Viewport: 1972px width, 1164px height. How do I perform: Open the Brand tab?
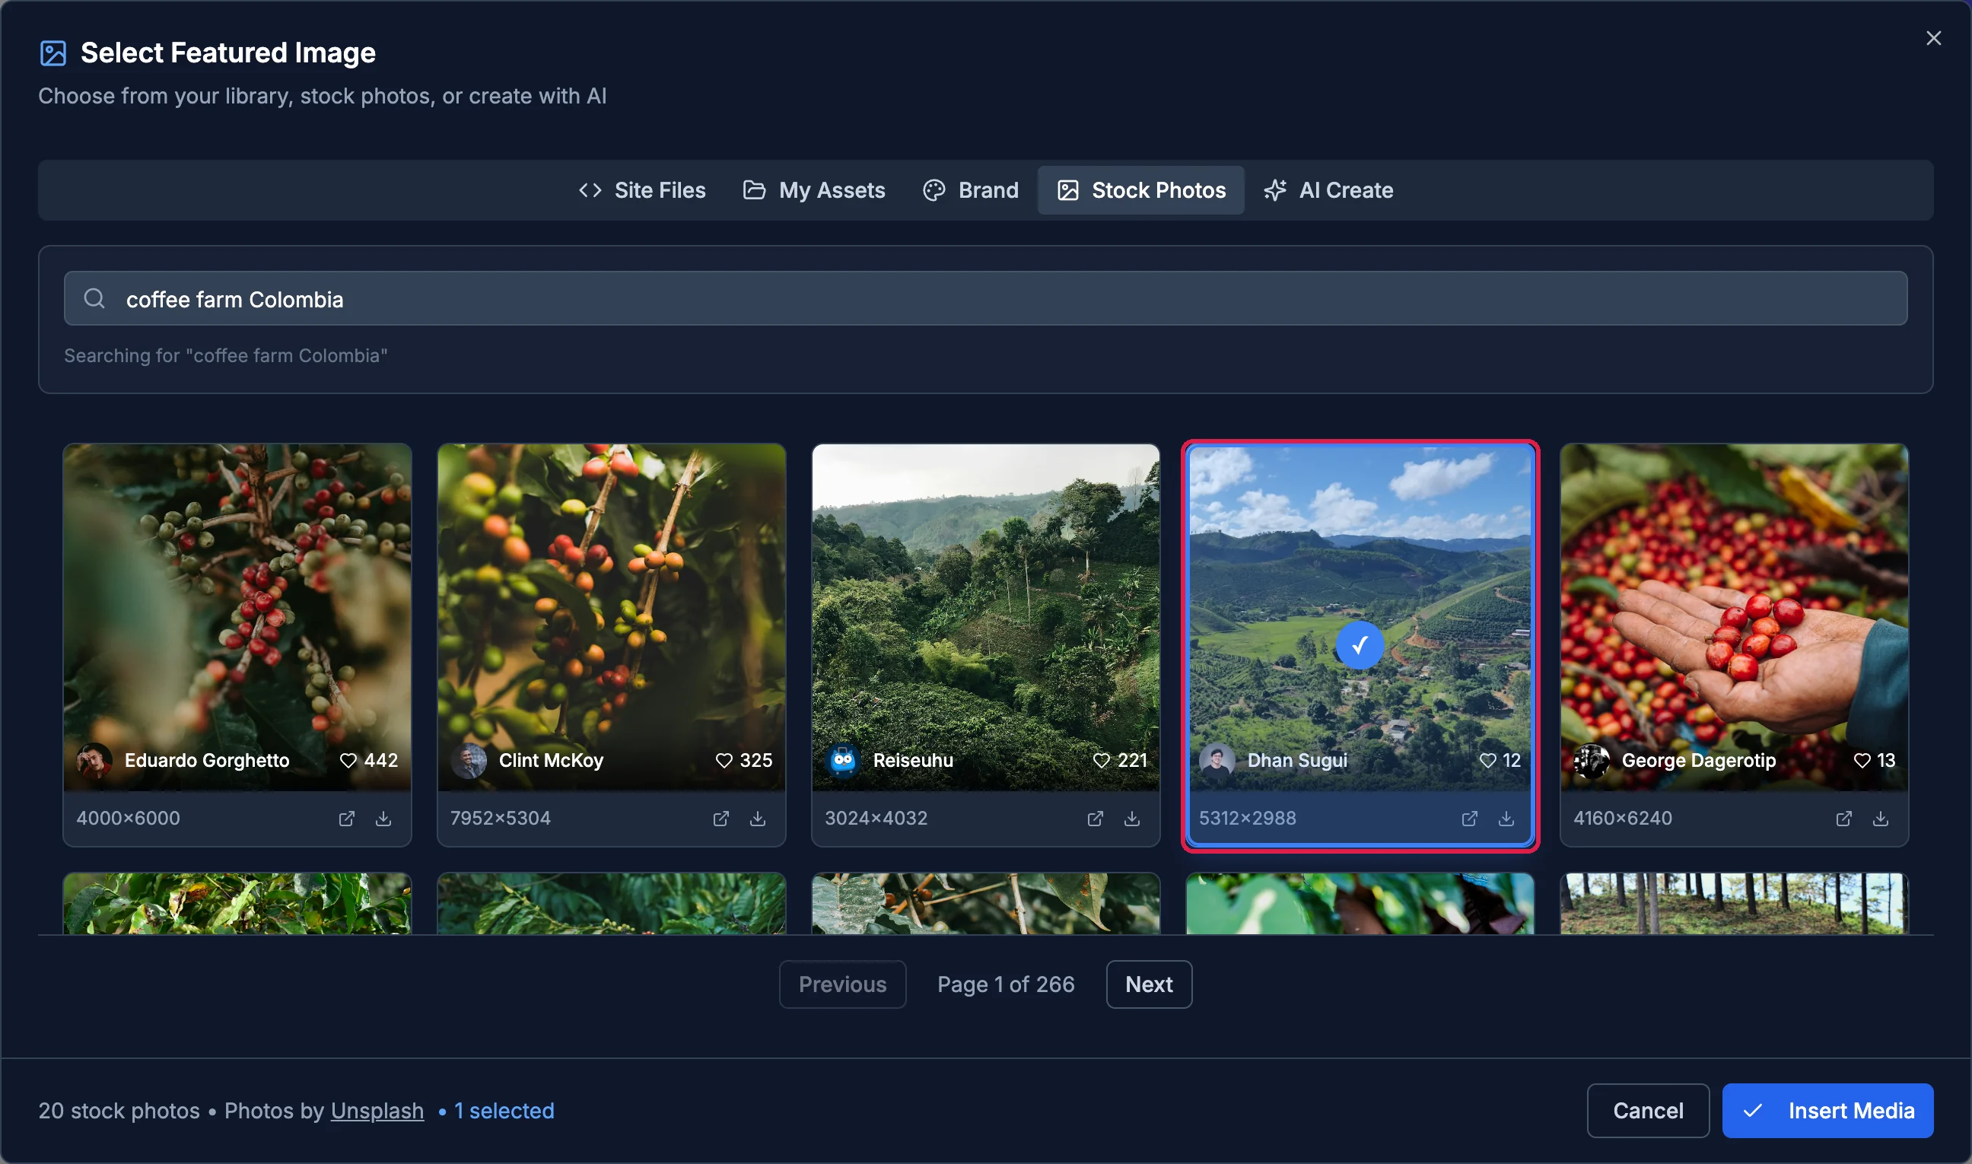[970, 190]
